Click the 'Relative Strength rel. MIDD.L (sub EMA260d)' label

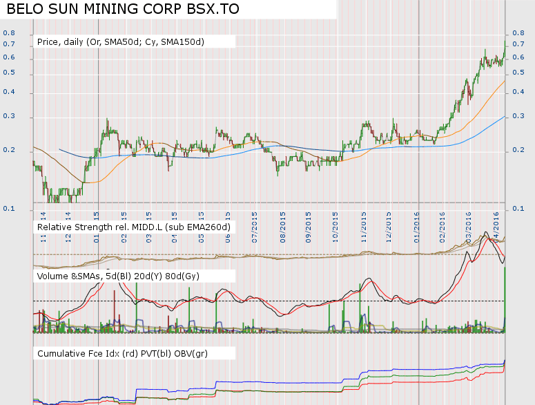[x=133, y=227]
